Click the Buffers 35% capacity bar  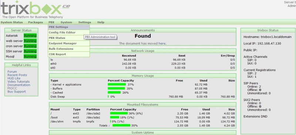[116, 88]
